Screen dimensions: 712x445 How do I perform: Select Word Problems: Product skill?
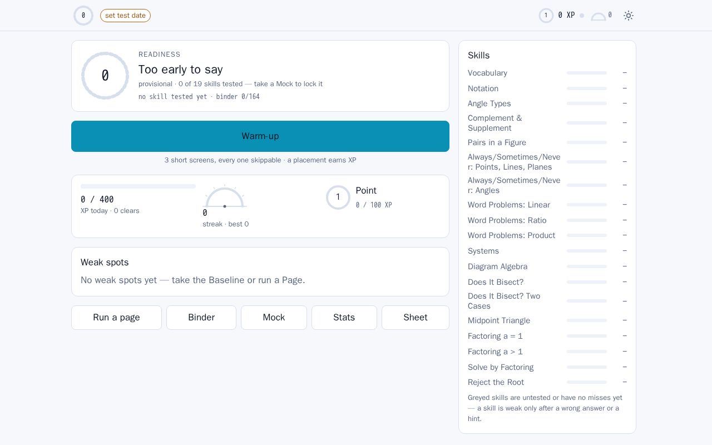pyautogui.click(x=547, y=235)
